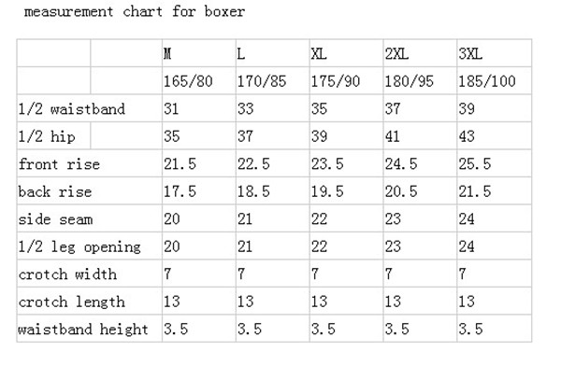Click the 1/2 hip value 43

pos(467,136)
